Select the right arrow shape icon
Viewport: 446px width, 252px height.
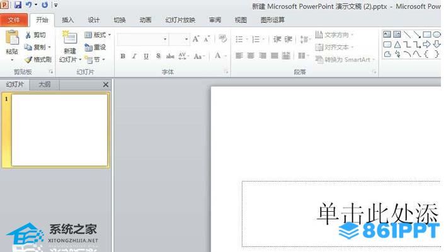[x=426, y=44]
